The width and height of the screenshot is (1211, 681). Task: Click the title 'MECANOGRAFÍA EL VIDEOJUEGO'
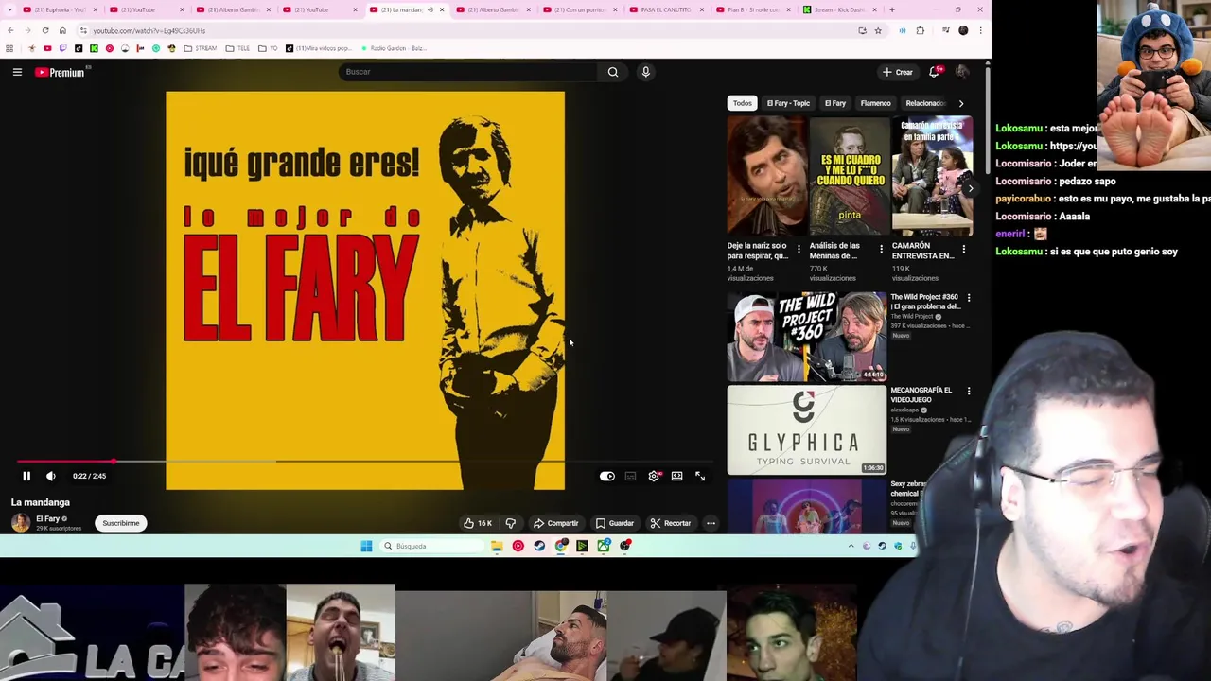click(921, 394)
